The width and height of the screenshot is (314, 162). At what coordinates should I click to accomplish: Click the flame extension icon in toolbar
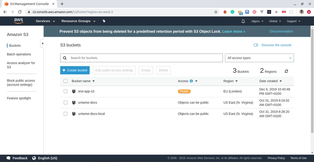[x=225, y=12]
